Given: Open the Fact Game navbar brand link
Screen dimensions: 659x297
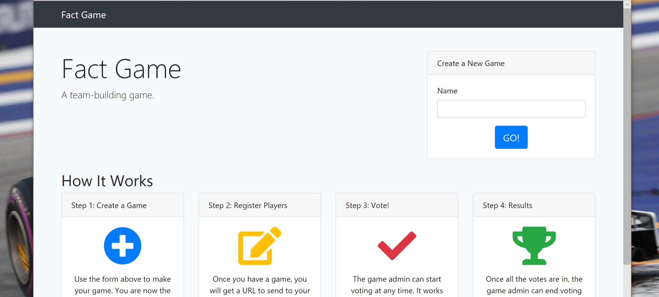Looking at the screenshot, I should [84, 15].
